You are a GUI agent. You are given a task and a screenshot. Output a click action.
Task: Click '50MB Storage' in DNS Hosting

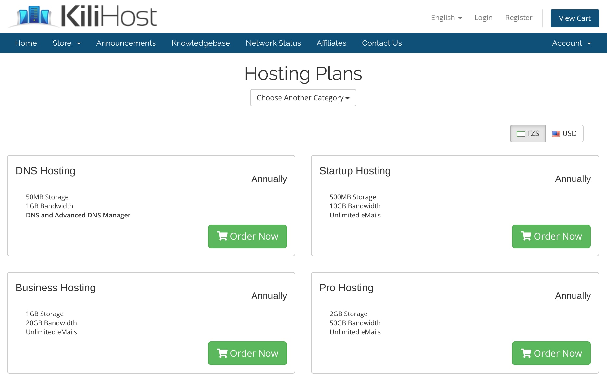coord(47,197)
